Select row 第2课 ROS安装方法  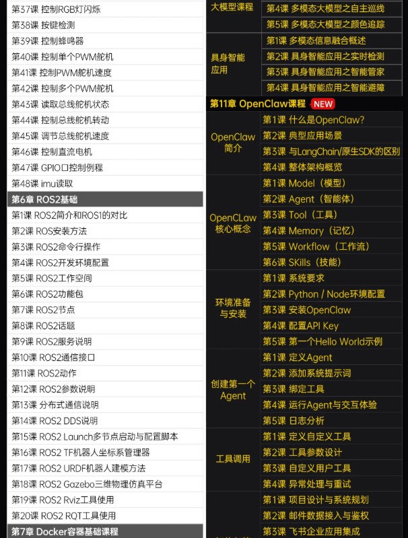coord(105,231)
